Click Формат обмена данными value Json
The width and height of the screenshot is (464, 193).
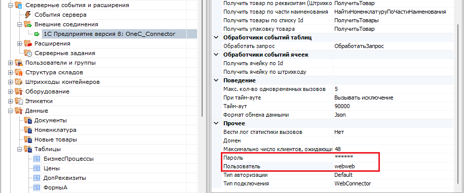(x=340, y=115)
